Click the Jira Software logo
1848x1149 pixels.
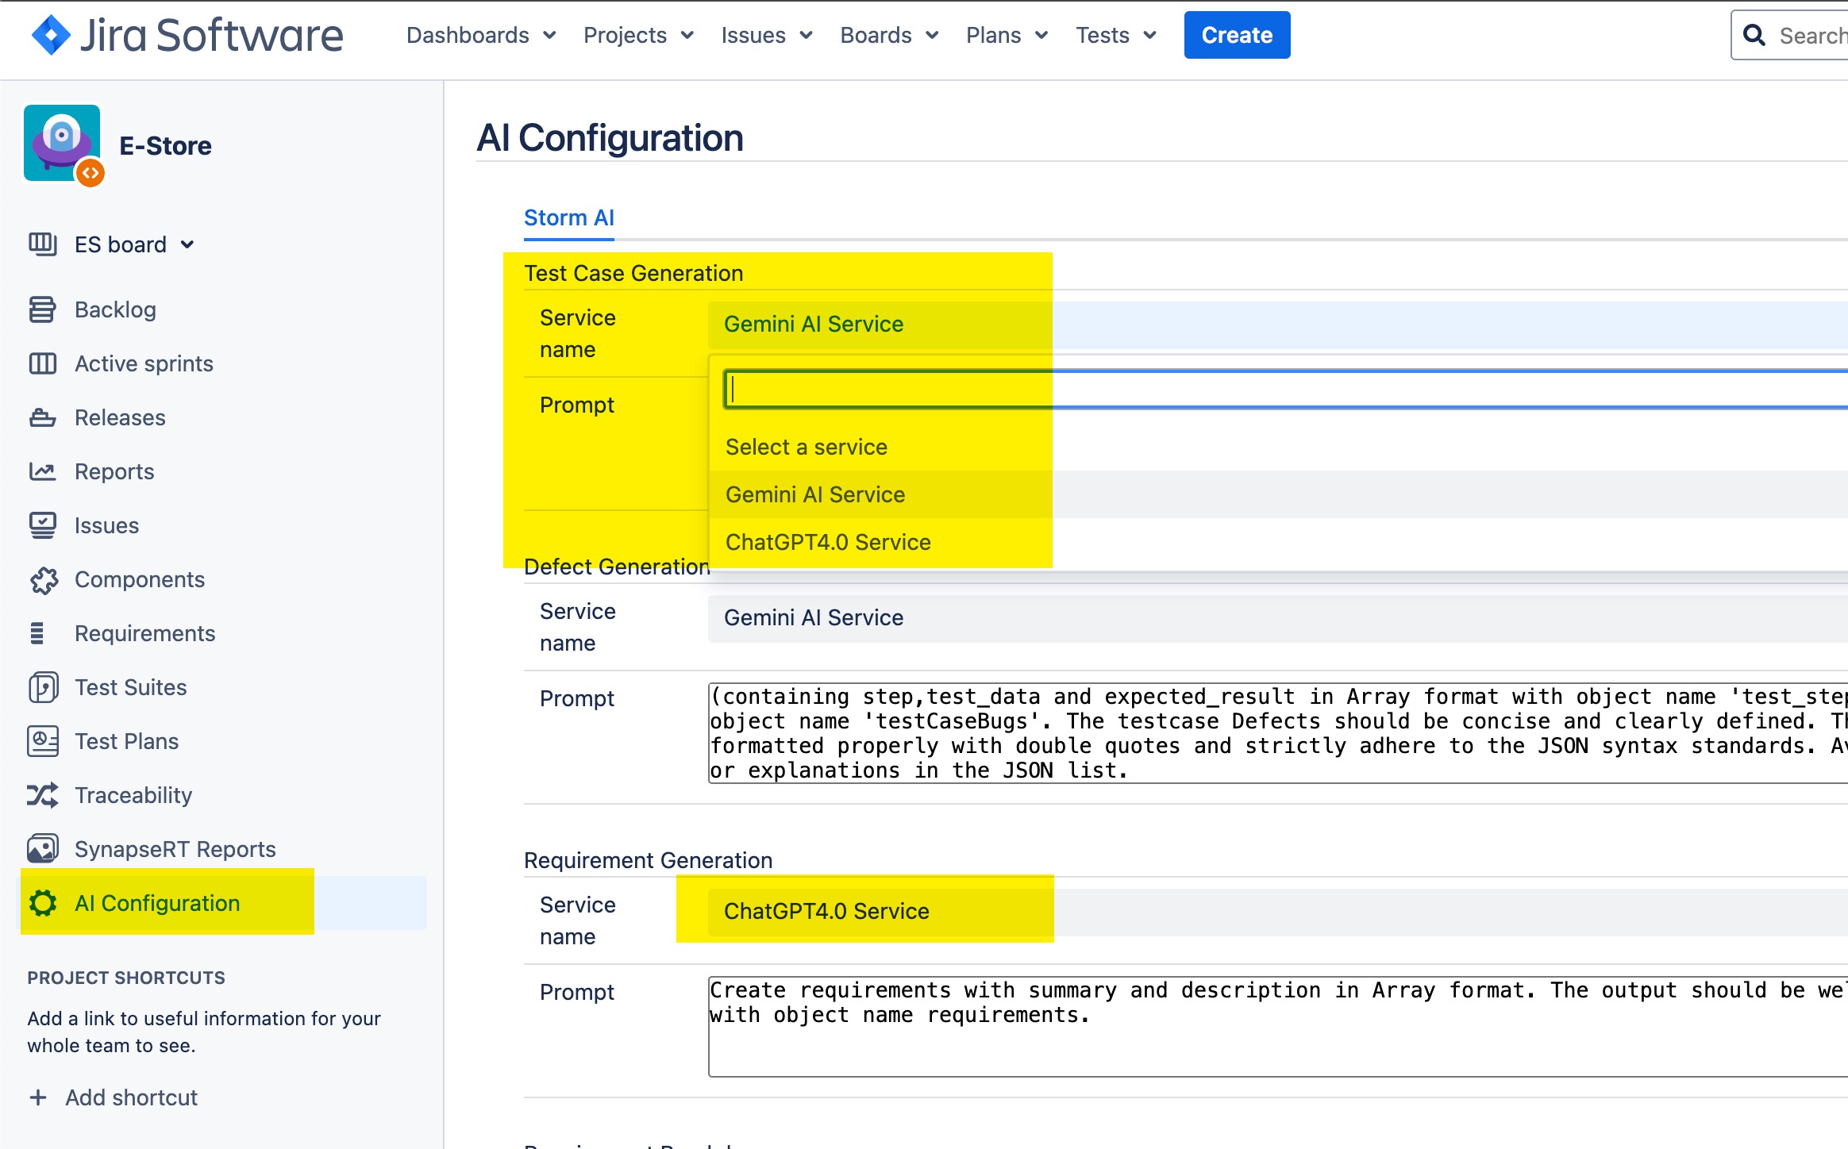coord(187,35)
